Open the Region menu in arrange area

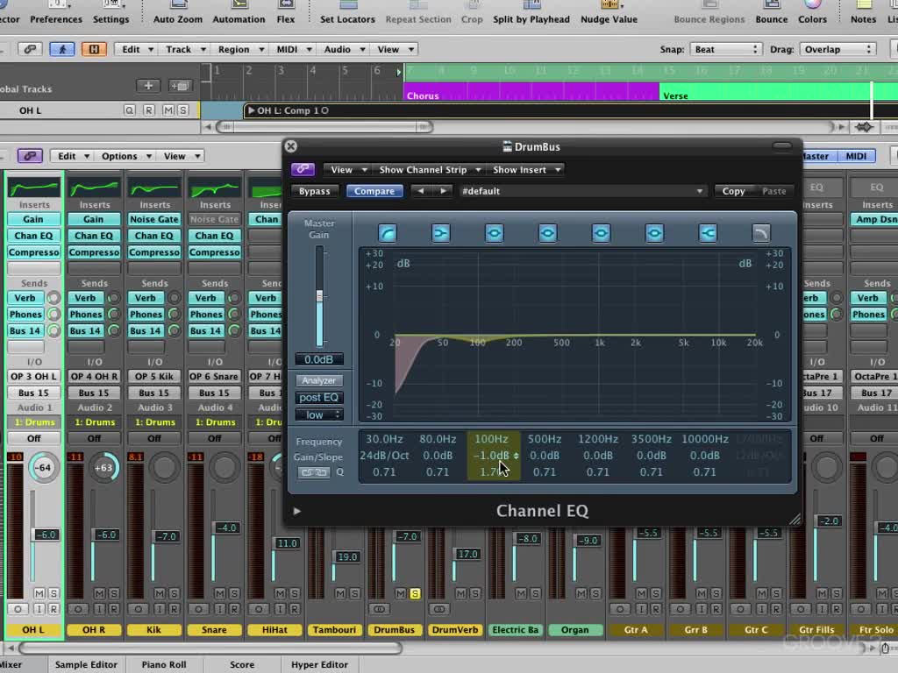(240, 49)
